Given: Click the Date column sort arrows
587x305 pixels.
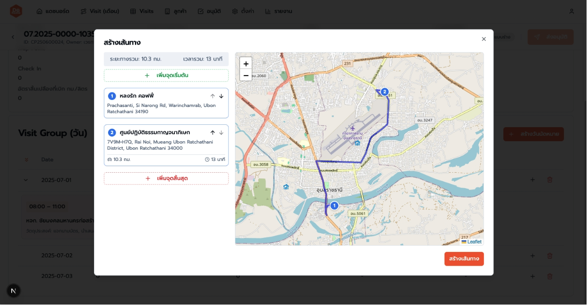Looking at the screenshot, I should (x=27, y=160).
